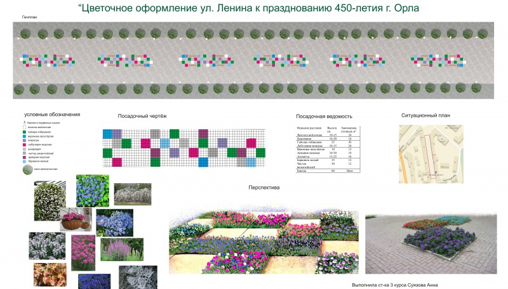The image size is (508, 289).
Task: Open the purple spiky flowers photo
Action: click(122, 250)
